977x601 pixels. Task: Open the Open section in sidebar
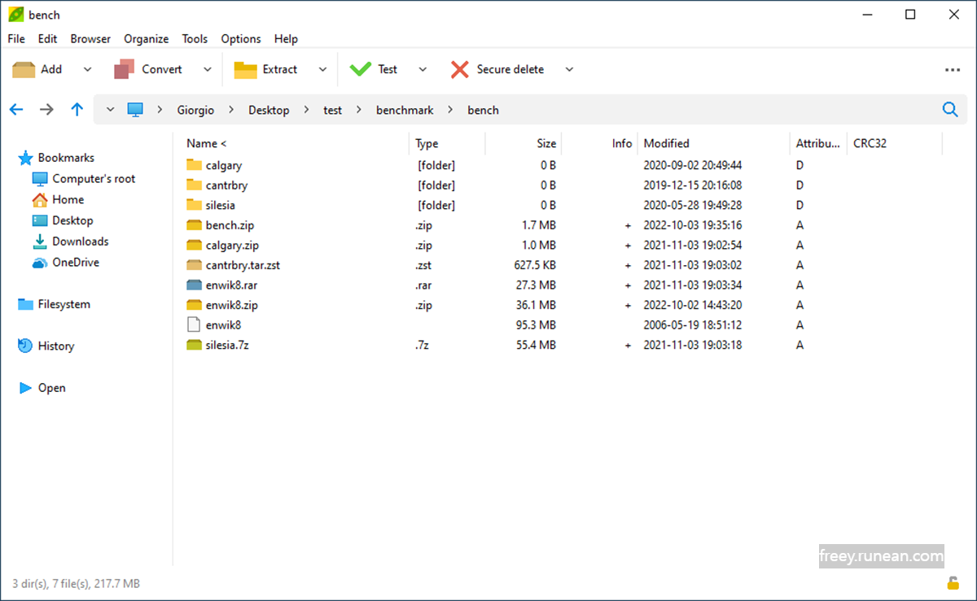coord(51,388)
